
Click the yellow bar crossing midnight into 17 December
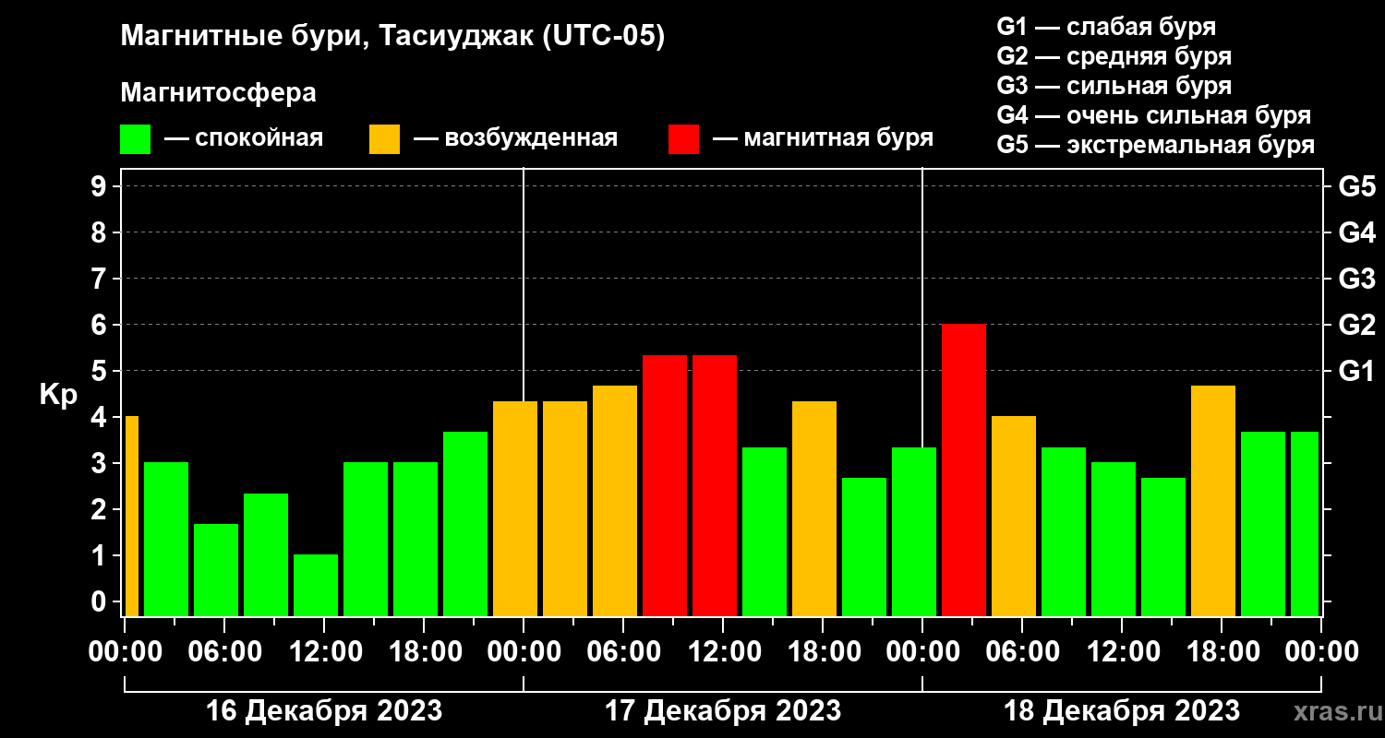515,509
